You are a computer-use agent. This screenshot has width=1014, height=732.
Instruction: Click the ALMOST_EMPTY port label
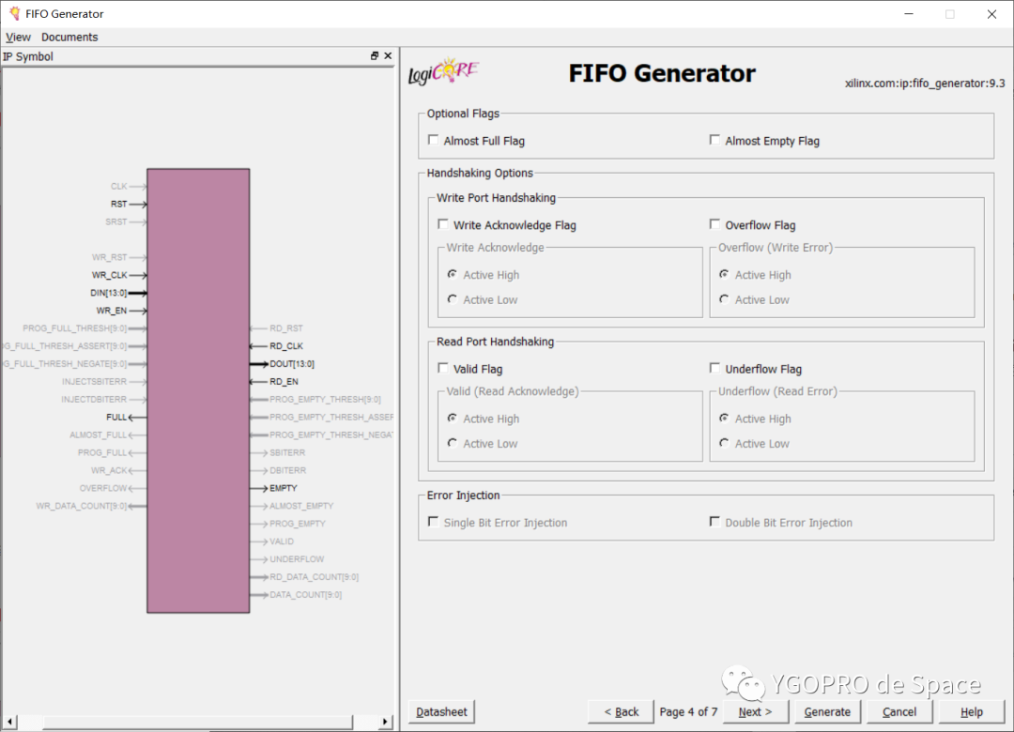[x=301, y=506]
